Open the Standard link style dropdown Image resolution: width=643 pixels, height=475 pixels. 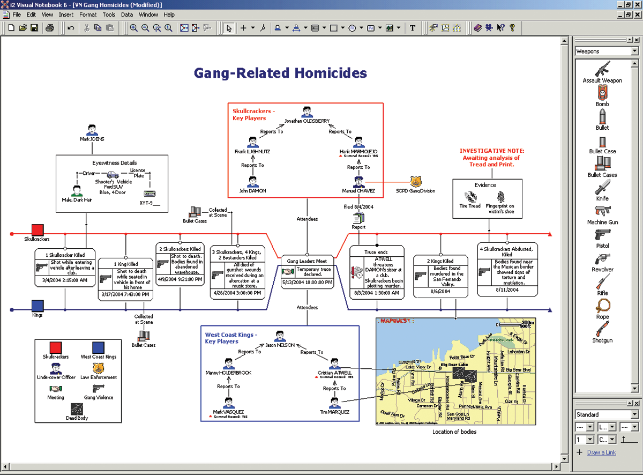(x=634, y=414)
